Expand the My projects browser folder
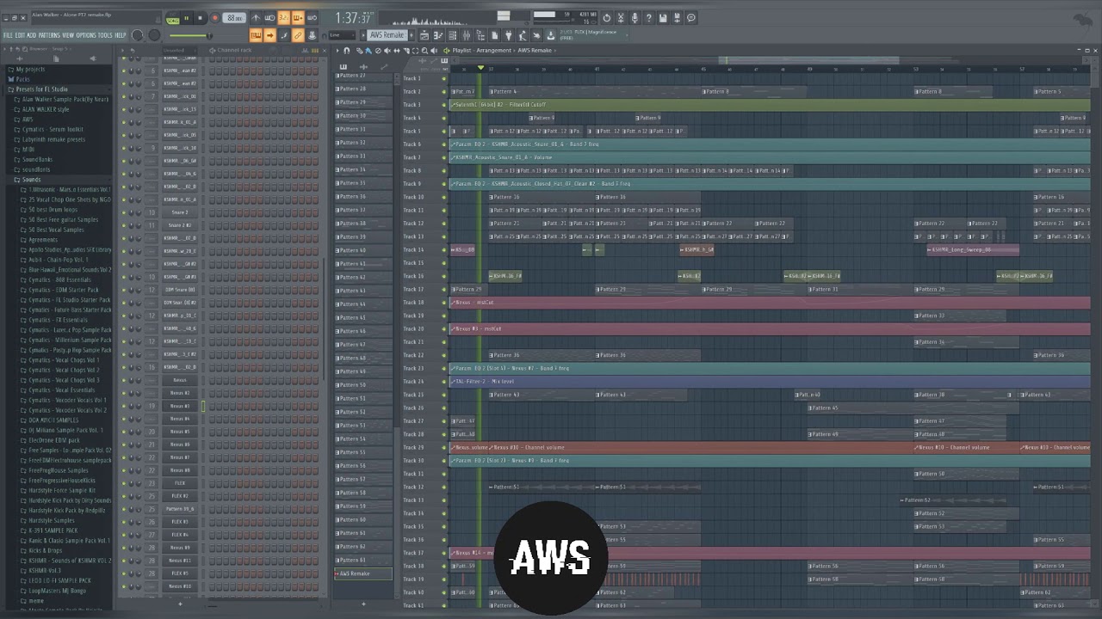This screenshot has width=1102, height=619. (x=30, y=69)
